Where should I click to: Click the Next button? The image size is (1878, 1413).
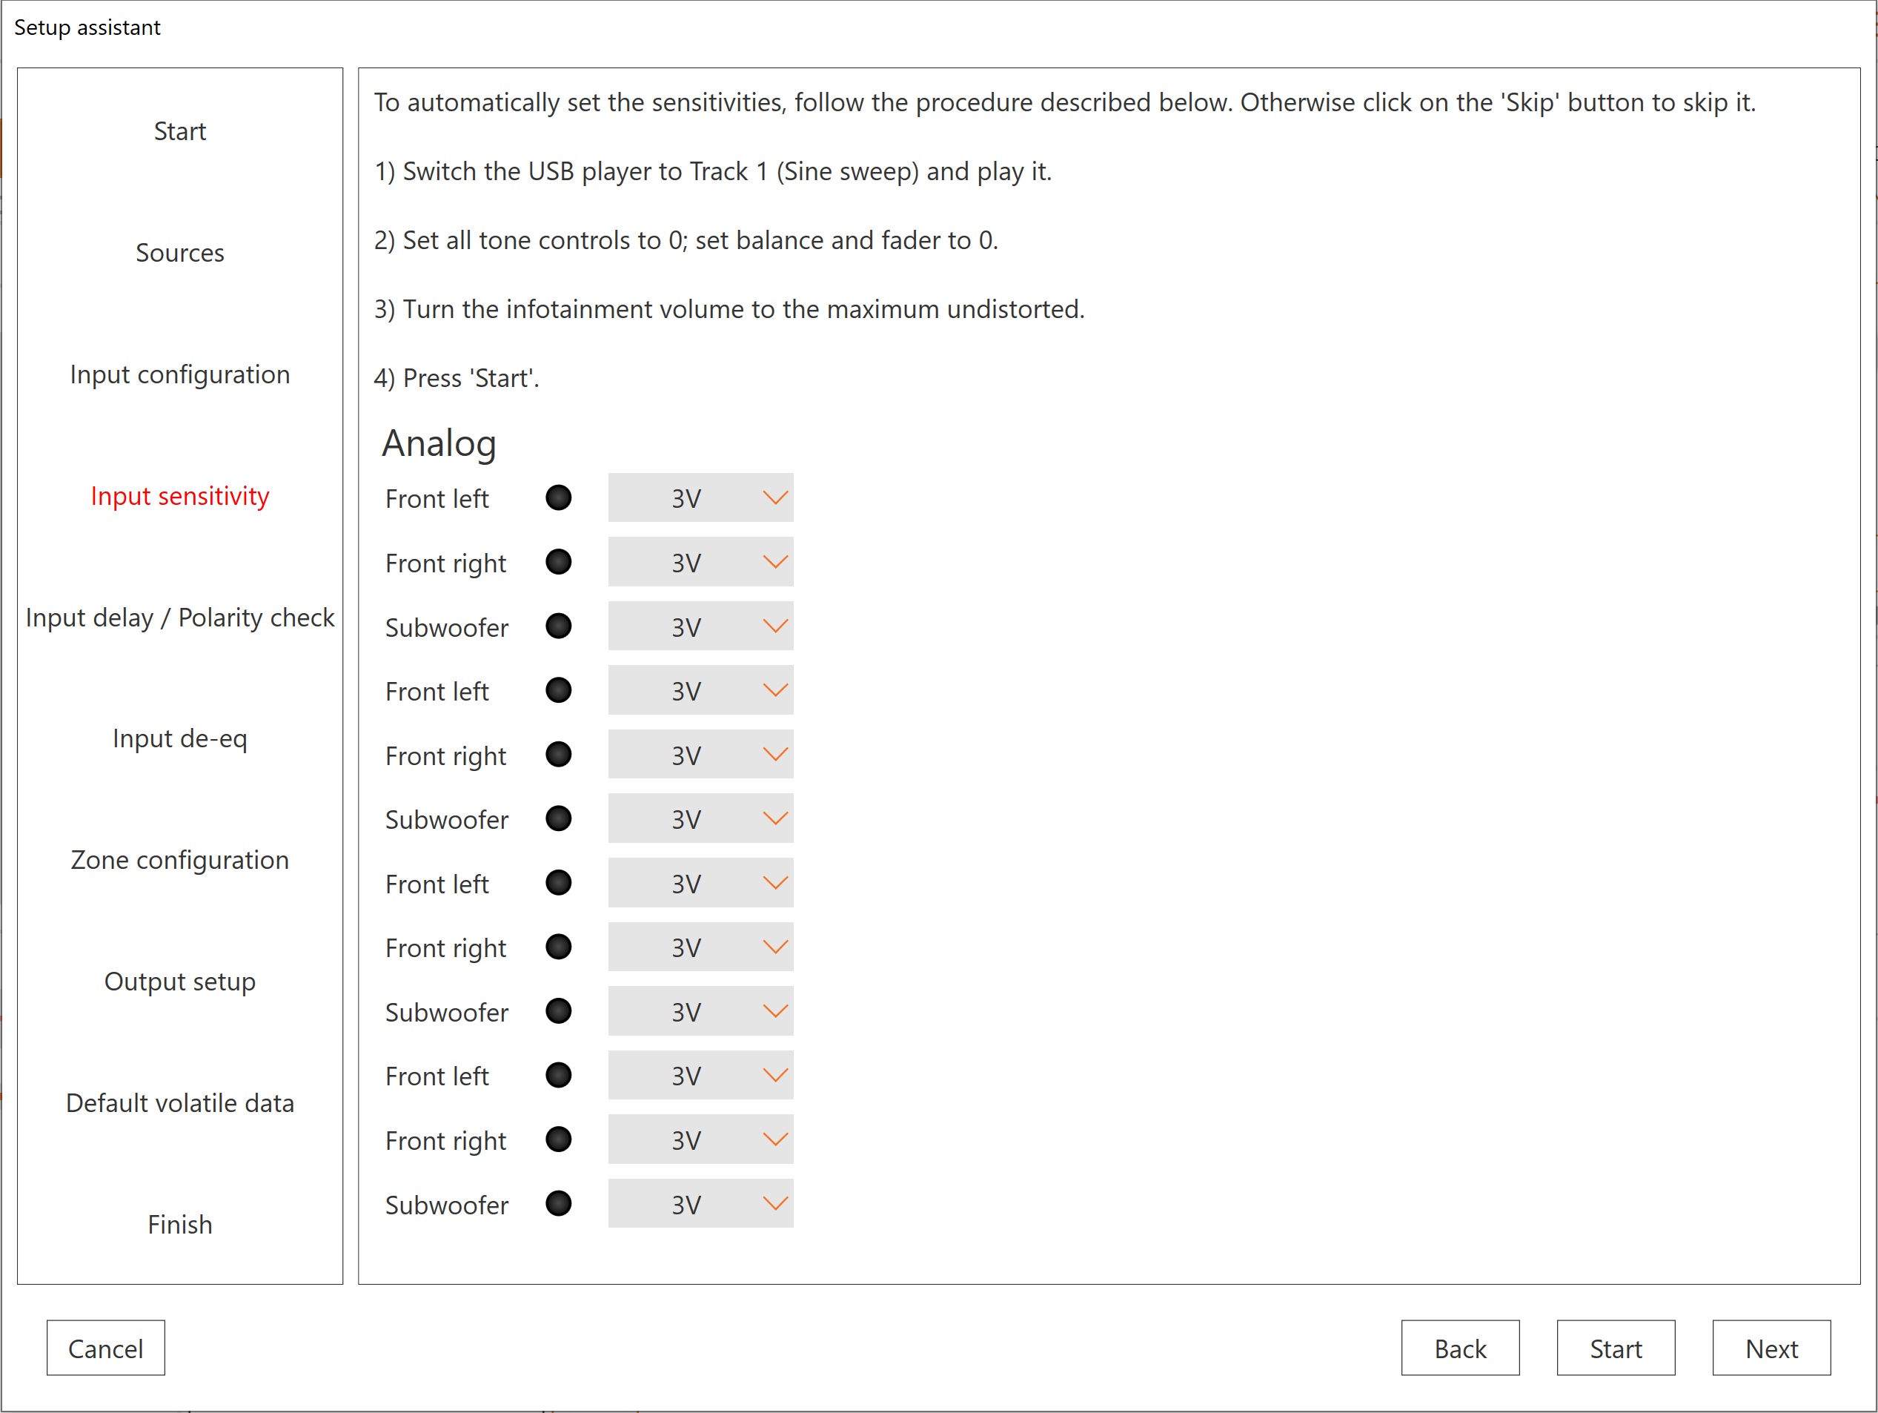click(1771, 1348)
